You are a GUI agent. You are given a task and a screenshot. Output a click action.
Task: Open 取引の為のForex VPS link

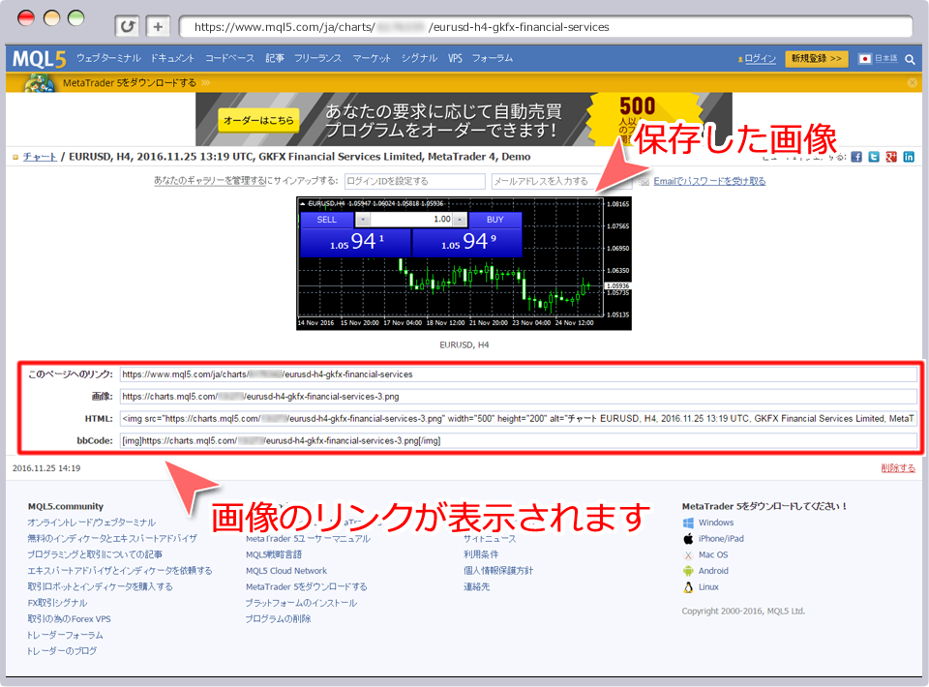(x=70, y=619)
